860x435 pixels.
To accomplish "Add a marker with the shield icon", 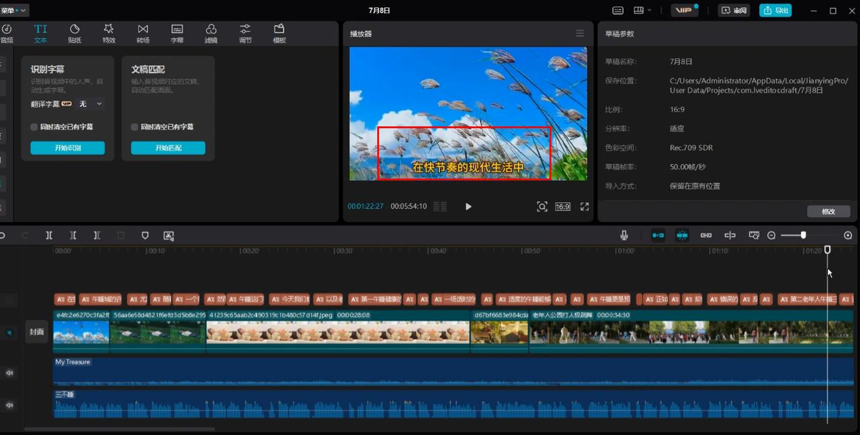I will click(145, 235).
